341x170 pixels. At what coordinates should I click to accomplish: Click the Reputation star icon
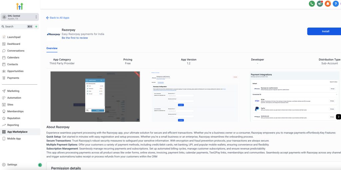point(4,118)
